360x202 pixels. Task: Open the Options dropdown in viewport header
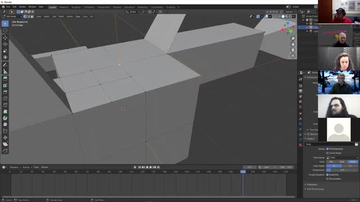click(x=290, y=12)
